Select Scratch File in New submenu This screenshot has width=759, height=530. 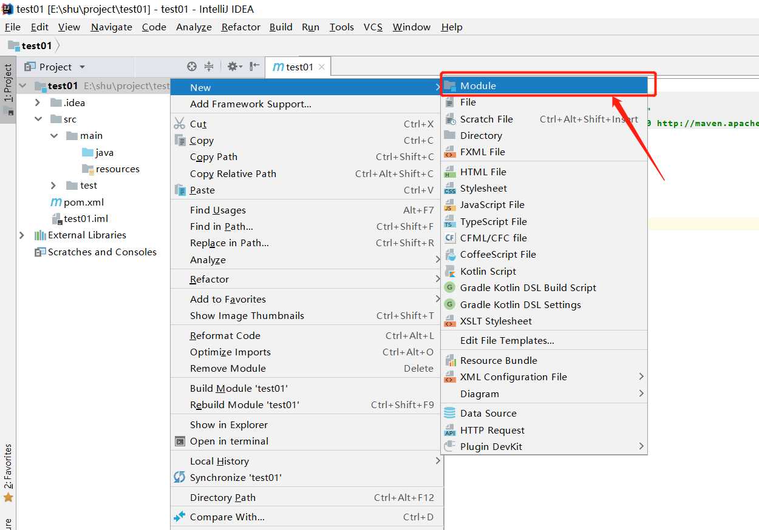544,119
